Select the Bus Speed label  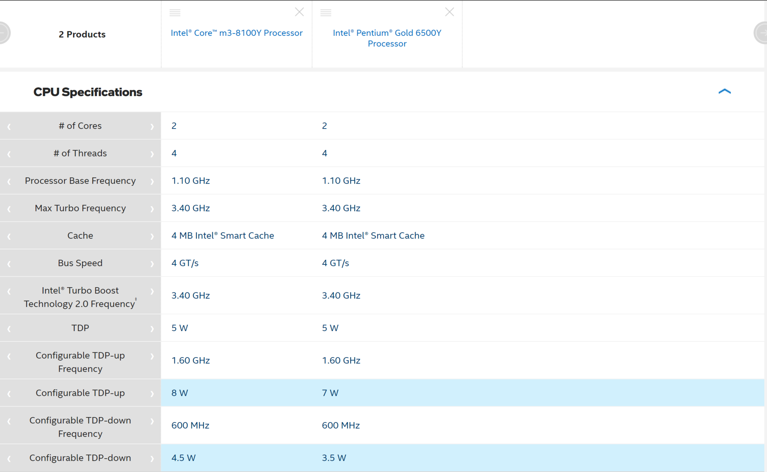pos(80,263)
